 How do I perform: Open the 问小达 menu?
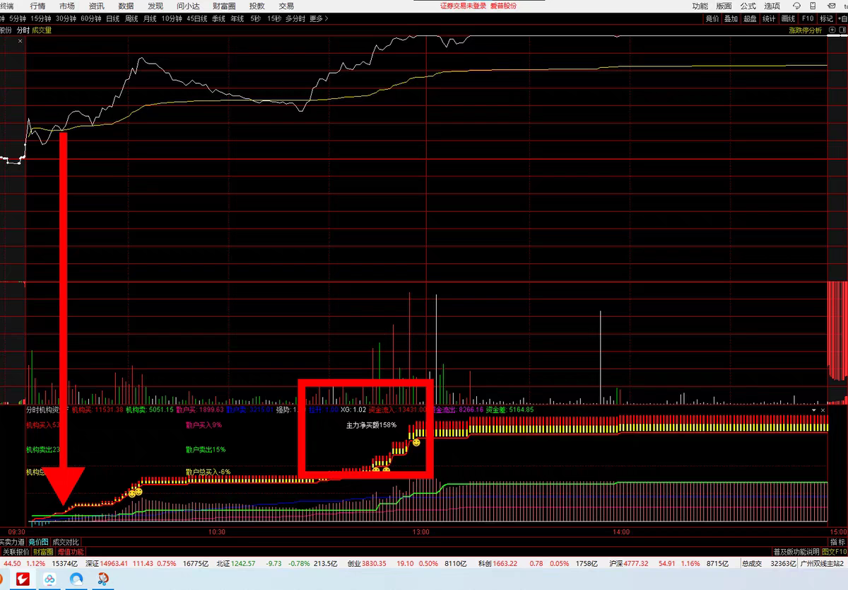(x=188, y=6)
